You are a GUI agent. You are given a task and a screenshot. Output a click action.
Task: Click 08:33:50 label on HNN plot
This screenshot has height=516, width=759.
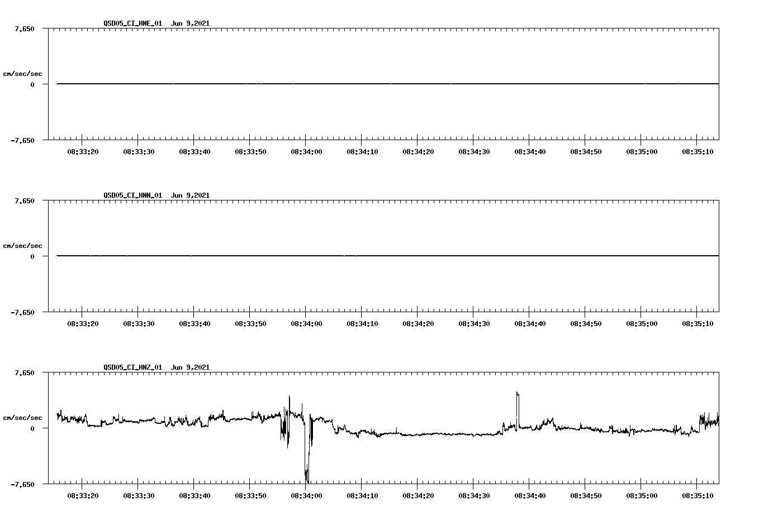pos(250,324)
